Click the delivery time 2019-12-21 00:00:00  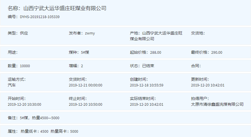pos(86,85)
